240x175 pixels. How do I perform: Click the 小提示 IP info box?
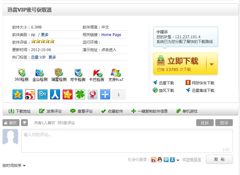pos(186,37)
